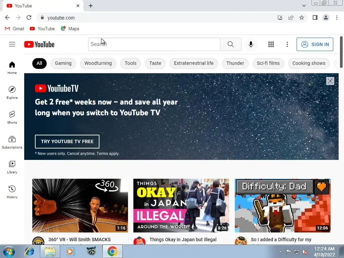Click into the YouTube search field
The image size is (344, 258).
[154, 44]
